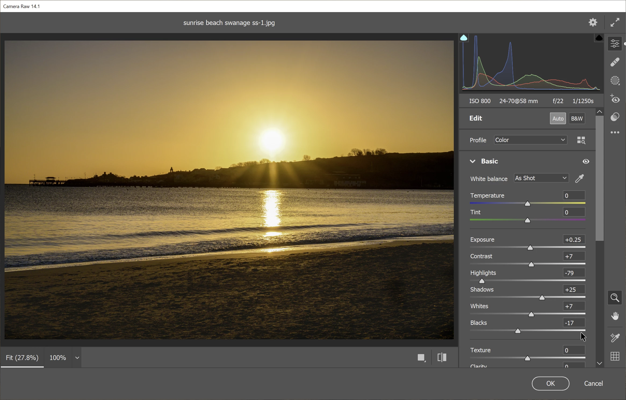The image size is (626, 400).
Task: Open the Presets panel icon
Action: [615, 117]
